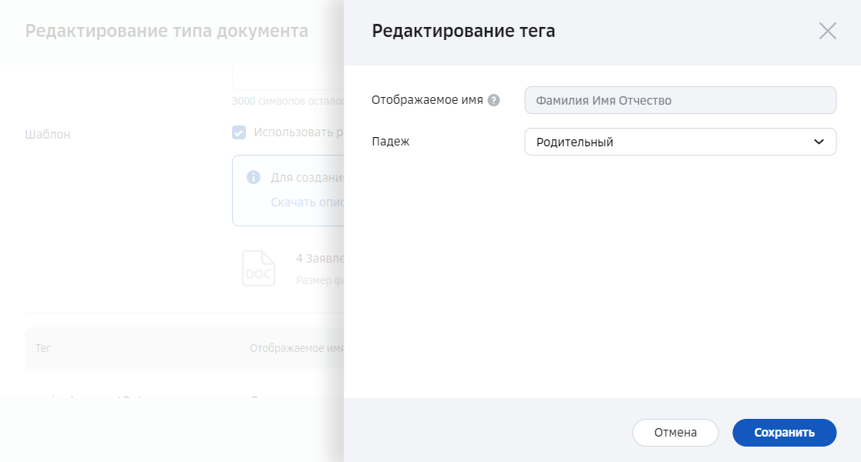Image resolution: width=861 pixels, height=462 pixels.
Task: Click the Редактирование типа документа heading
Action: tap(166, 31)
